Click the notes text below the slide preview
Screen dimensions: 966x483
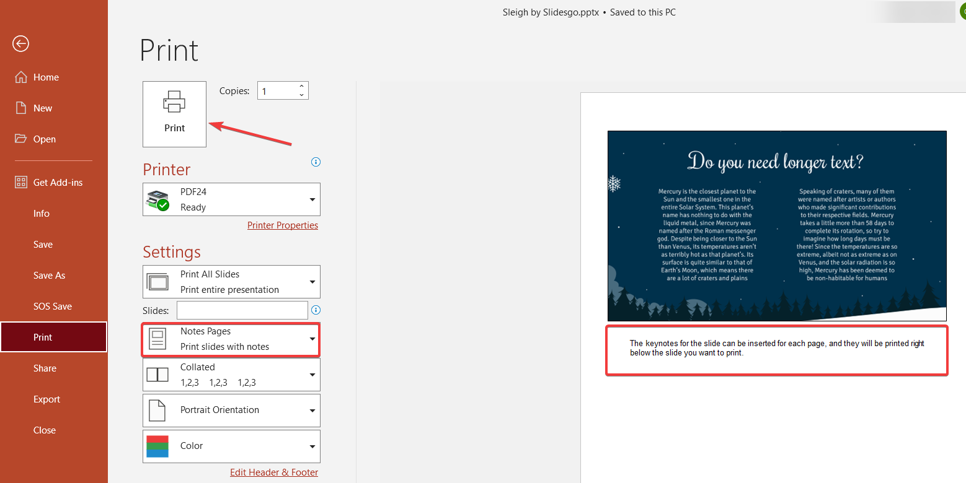point(777,348)
